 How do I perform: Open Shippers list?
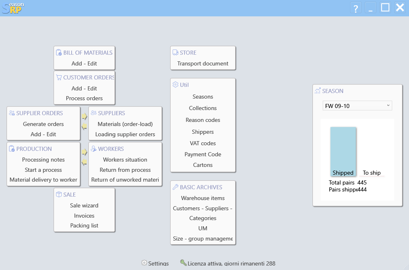(203, 132)
